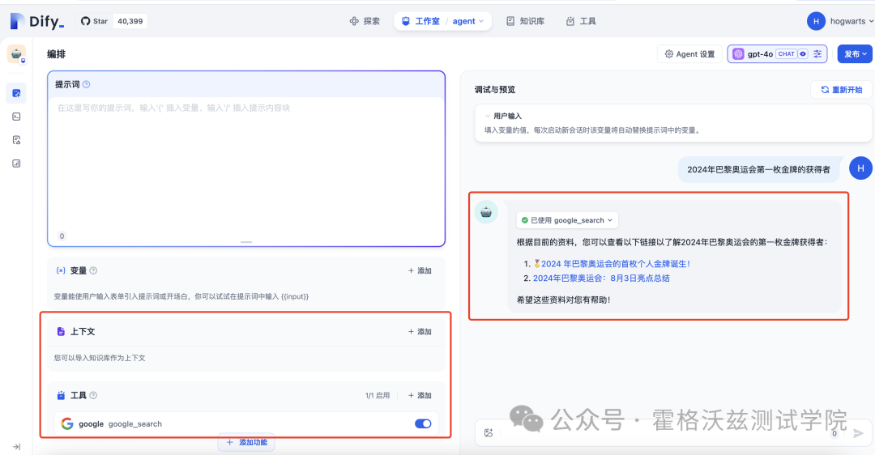Open the 探索 tab
Viewport: 875px width, 455px height.
[x=365, y=21]
